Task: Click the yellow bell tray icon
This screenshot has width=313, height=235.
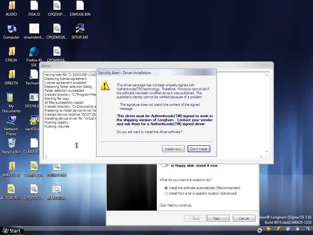Action: 269,229
